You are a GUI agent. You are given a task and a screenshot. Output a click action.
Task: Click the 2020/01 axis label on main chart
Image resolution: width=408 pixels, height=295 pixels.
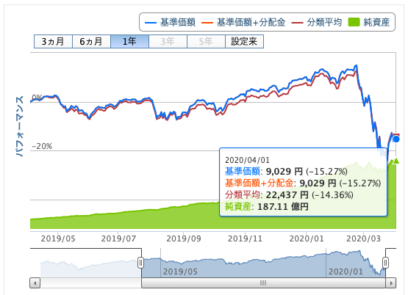coord(307,238)
